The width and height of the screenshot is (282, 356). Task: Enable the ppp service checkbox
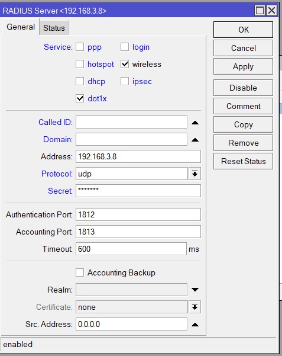pyautogui.click(x=80, y=47)
